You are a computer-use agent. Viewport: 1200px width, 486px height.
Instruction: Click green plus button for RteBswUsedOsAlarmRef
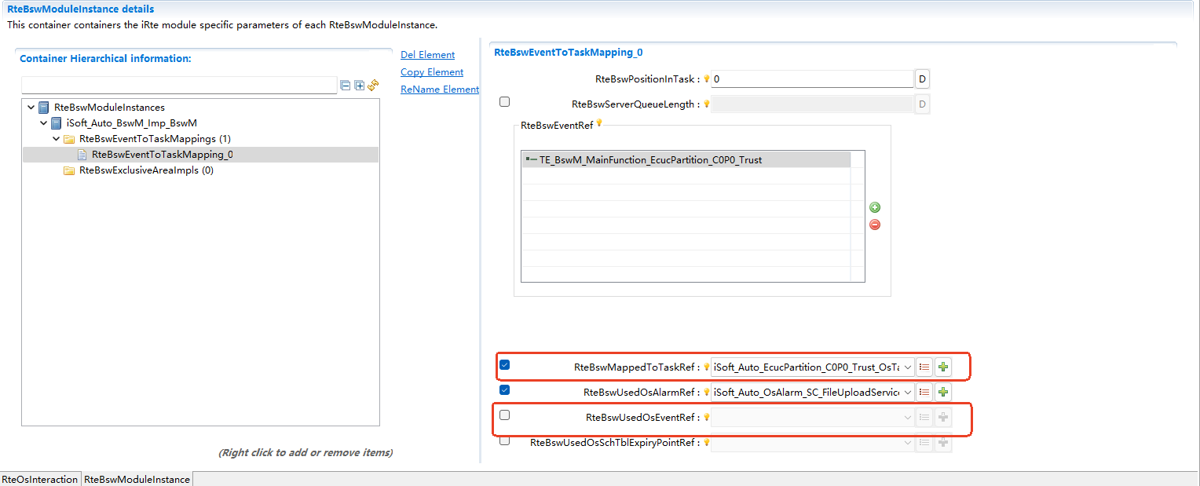pyautogui.click(x=943, y=392)
